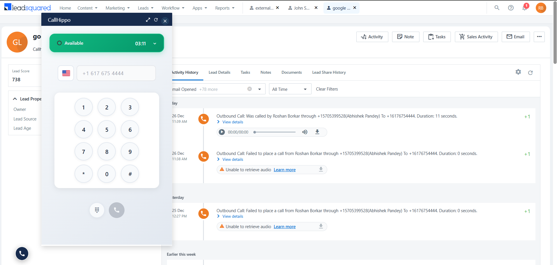The image size is (557, 265).
Task: Open the notifications bell
Action: [x=525, y=8]
